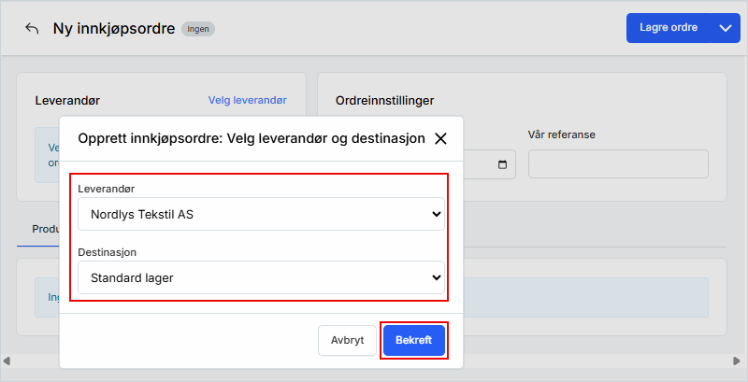Click the Ny innkjøpsordre page title
Image resolution: width=748 pixels, height=382 pixels.
[x=114, y=28]
